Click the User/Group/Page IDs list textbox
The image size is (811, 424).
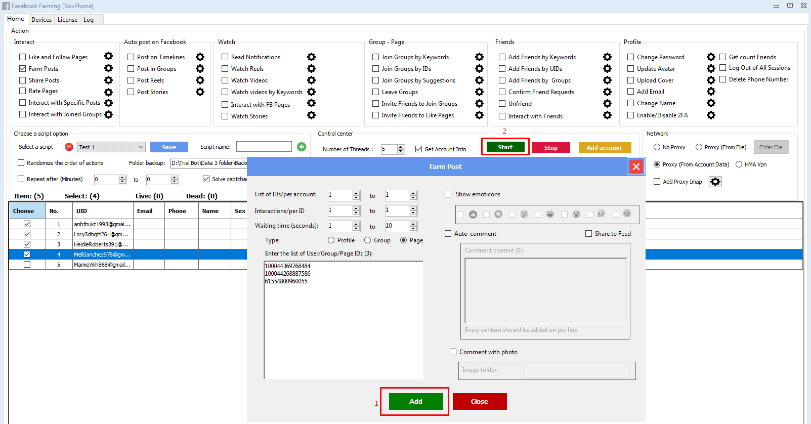click(344, 320)
